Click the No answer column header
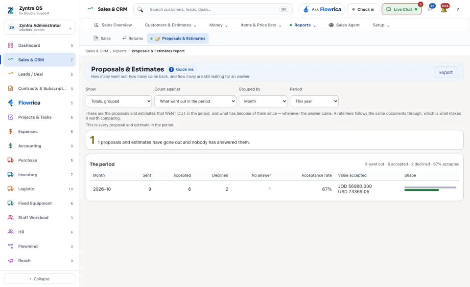 point(261,176)
